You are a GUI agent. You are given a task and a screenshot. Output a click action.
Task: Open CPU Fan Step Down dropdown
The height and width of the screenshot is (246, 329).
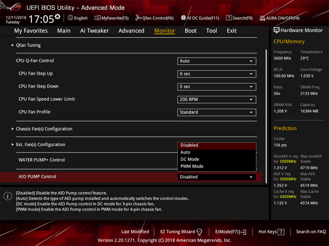click(x=217, y=87)
